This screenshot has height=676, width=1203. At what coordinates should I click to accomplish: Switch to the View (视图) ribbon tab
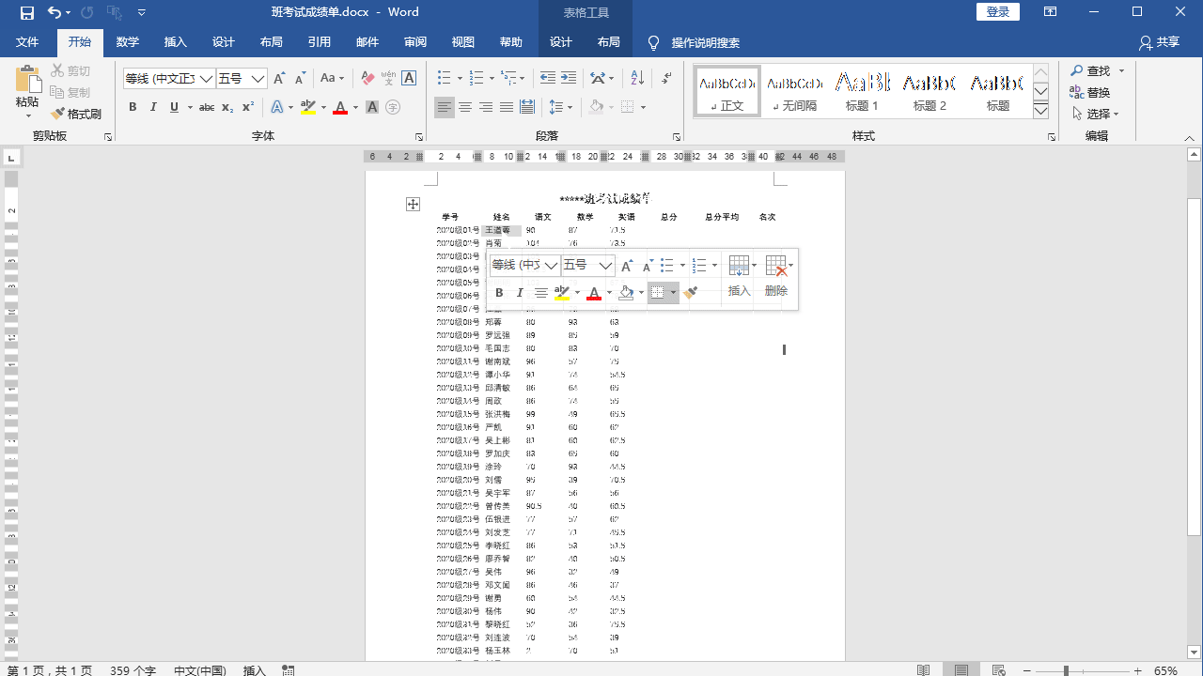point(462,42)
